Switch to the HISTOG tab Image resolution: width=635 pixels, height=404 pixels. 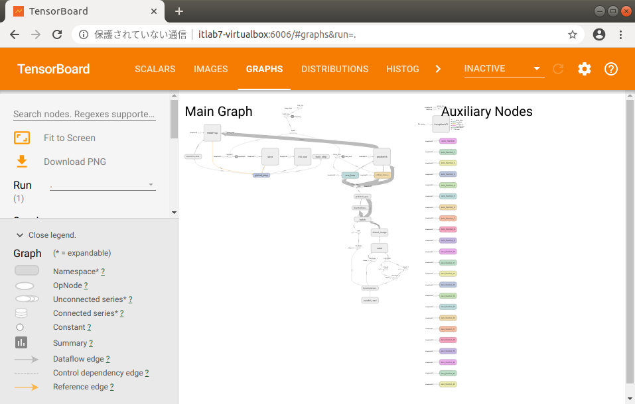pyautogui.click(x=403, y=69)
